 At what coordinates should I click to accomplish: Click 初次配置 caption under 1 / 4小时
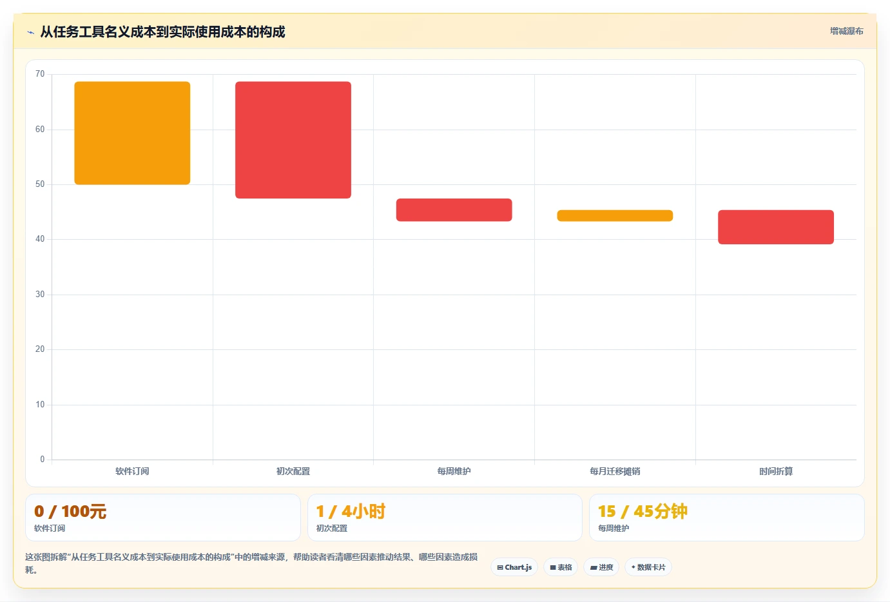(332, 528)
